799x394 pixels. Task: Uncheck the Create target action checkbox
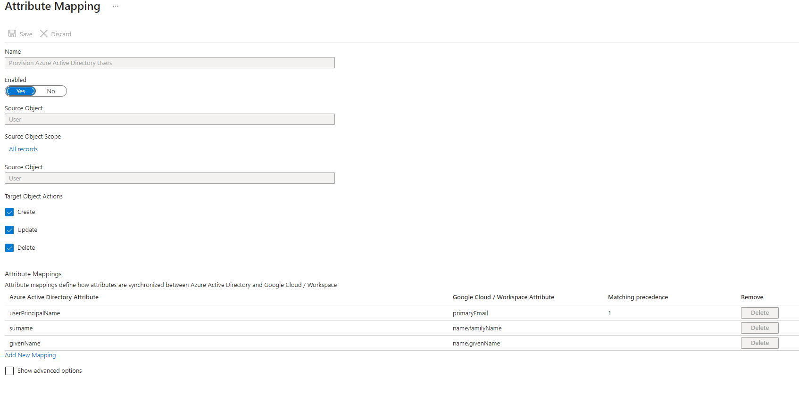(9, 212)
